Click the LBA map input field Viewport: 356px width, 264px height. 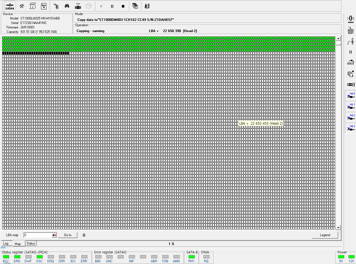coord(38,235)
